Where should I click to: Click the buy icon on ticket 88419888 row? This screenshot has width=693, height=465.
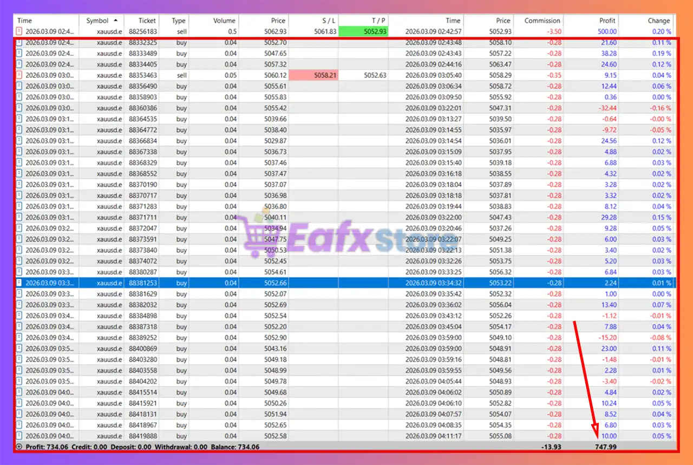19,436
